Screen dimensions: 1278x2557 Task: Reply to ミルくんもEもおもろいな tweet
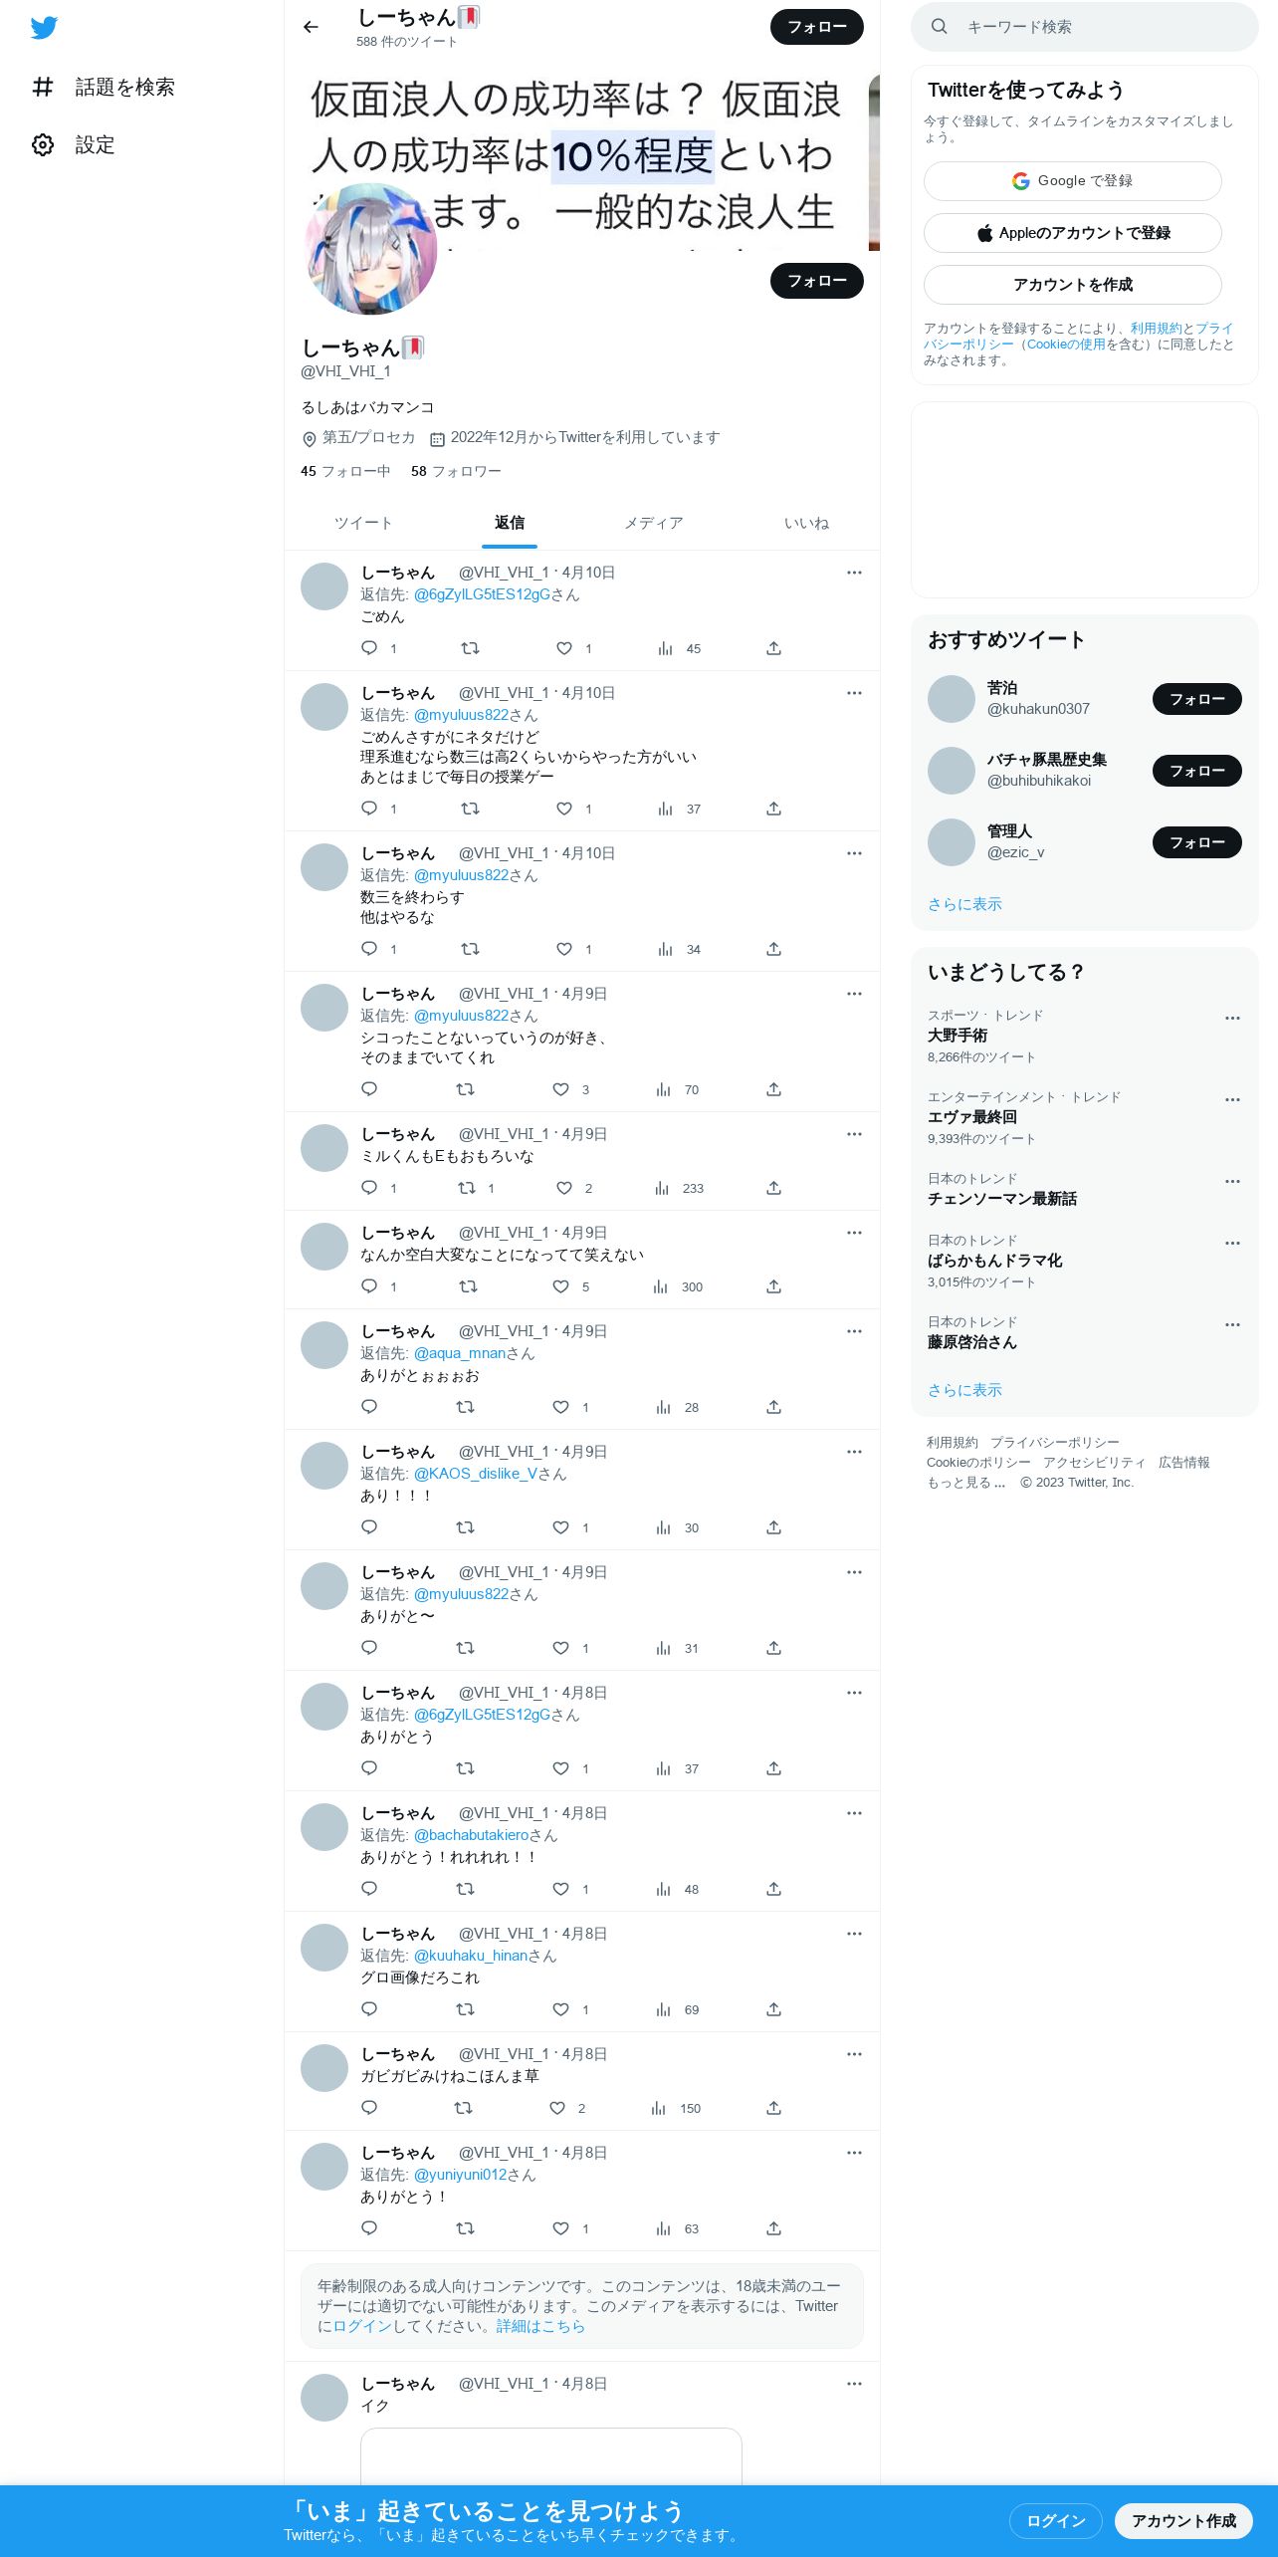369,1187
